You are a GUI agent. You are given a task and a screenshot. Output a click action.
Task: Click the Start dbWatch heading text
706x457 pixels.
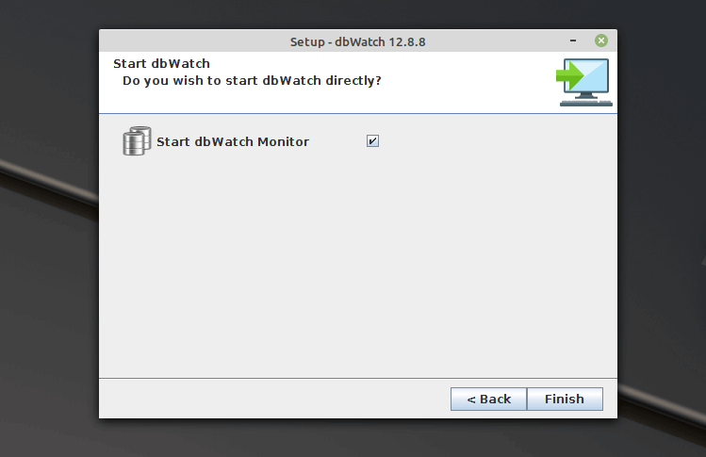coord(161,63)
